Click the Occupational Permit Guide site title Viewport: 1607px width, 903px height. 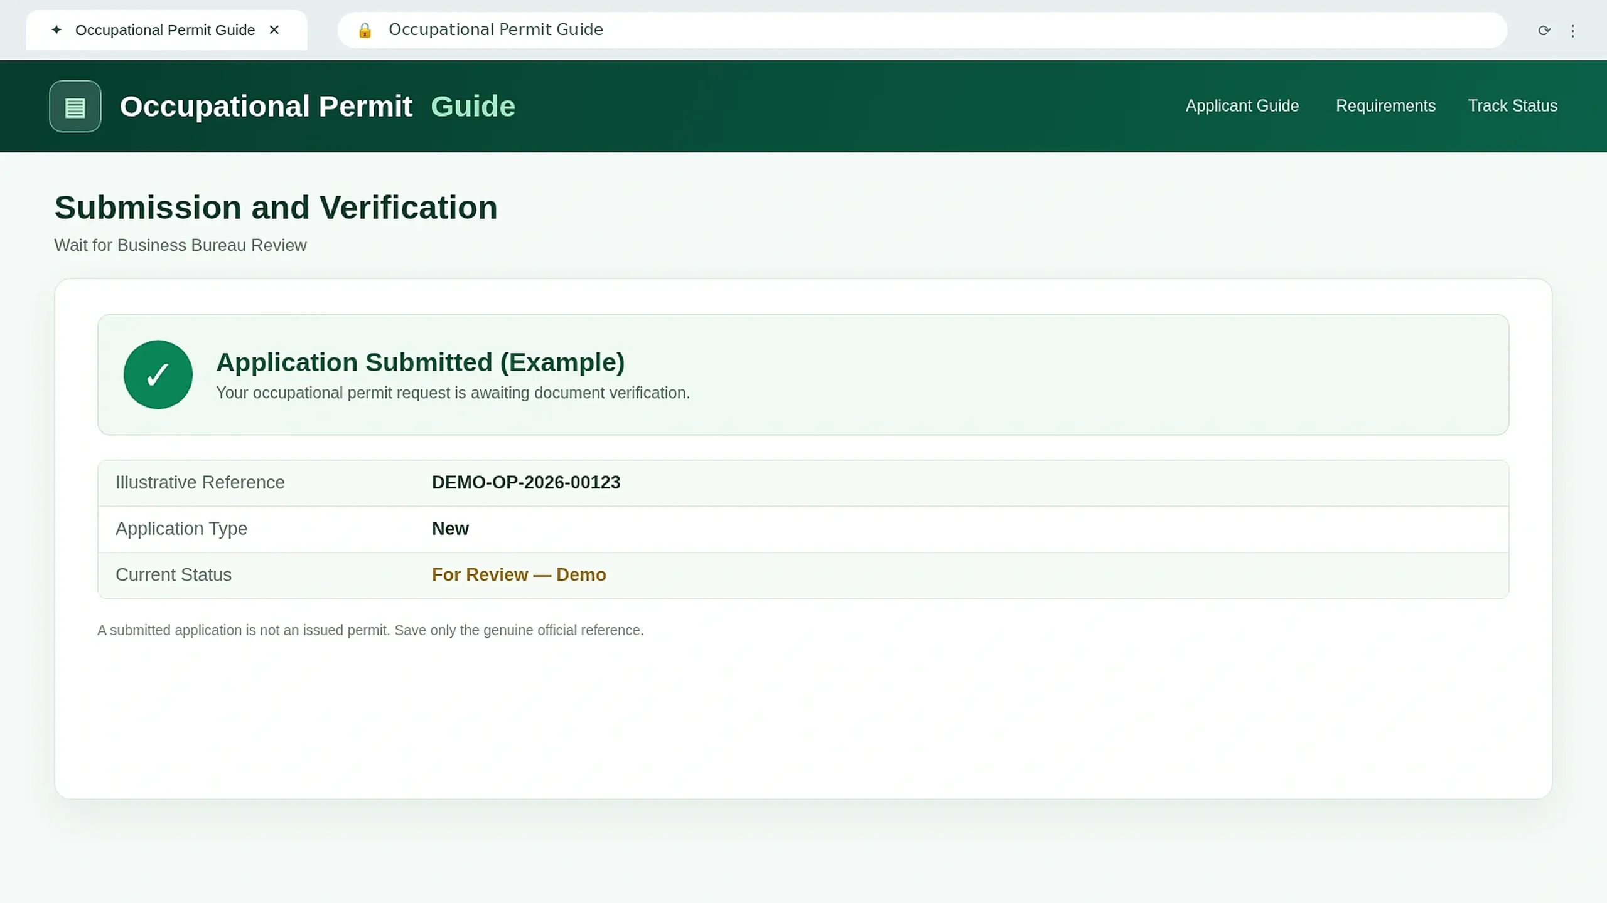[x=318, y=107]
